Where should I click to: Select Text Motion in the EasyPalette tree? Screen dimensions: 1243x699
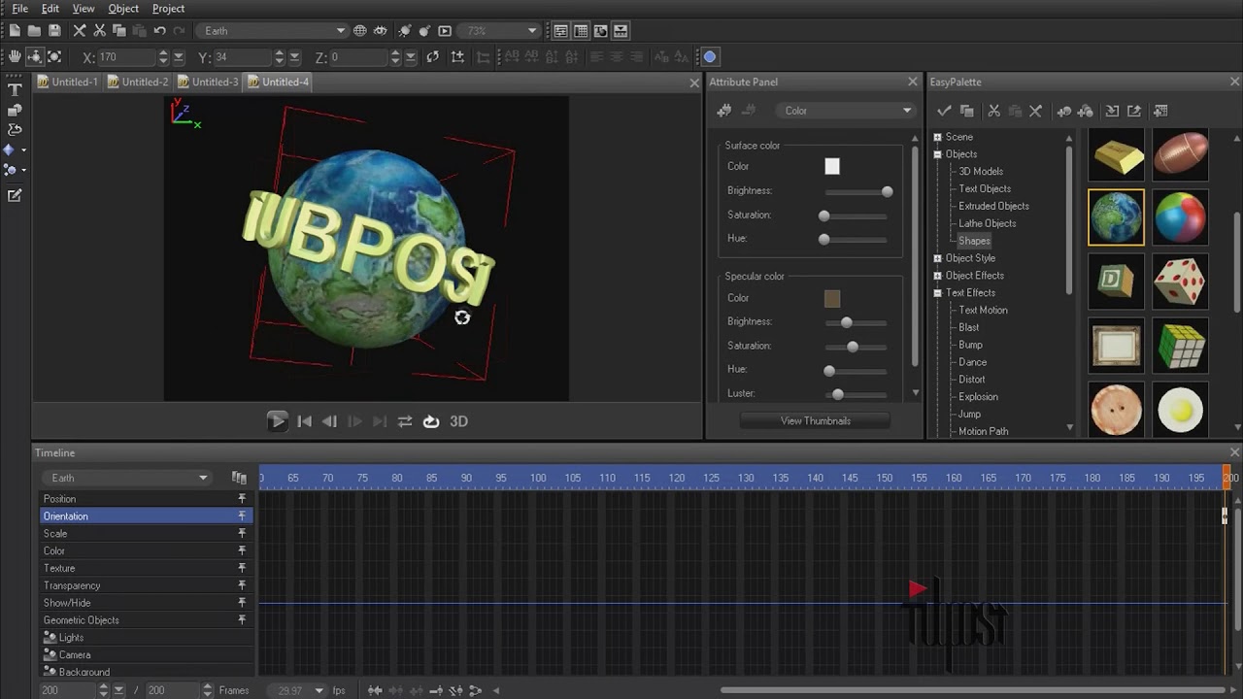[x=983, y=311]
